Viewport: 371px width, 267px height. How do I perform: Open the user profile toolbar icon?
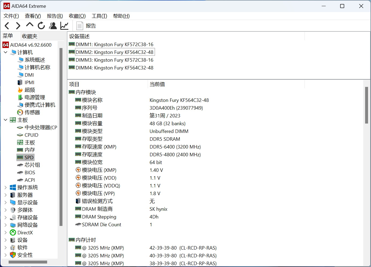53,26
